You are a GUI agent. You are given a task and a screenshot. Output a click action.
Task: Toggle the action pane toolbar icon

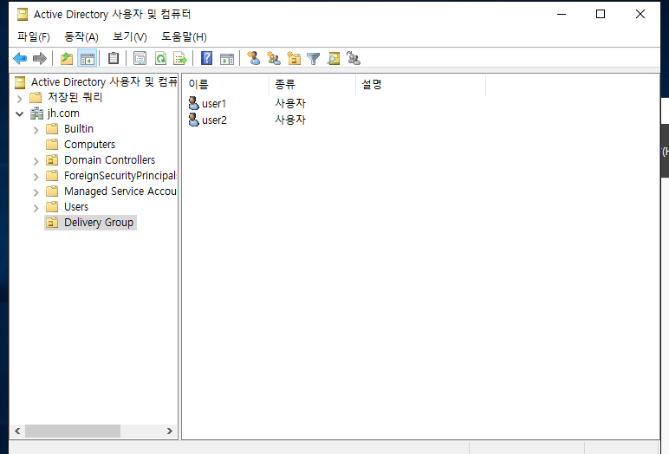coord(227,58)
